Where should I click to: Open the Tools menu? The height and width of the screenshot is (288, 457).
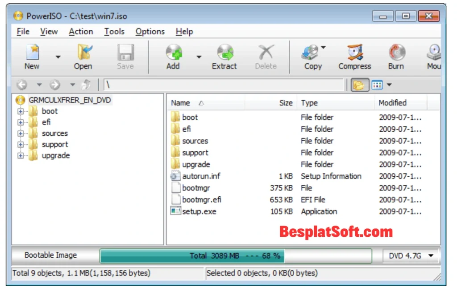coord(114,32)
